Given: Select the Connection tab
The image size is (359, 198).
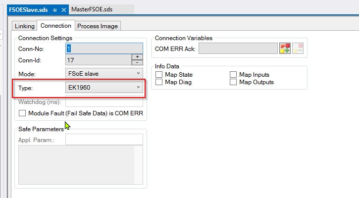Looking at the screenshot, I should (56, 26).
